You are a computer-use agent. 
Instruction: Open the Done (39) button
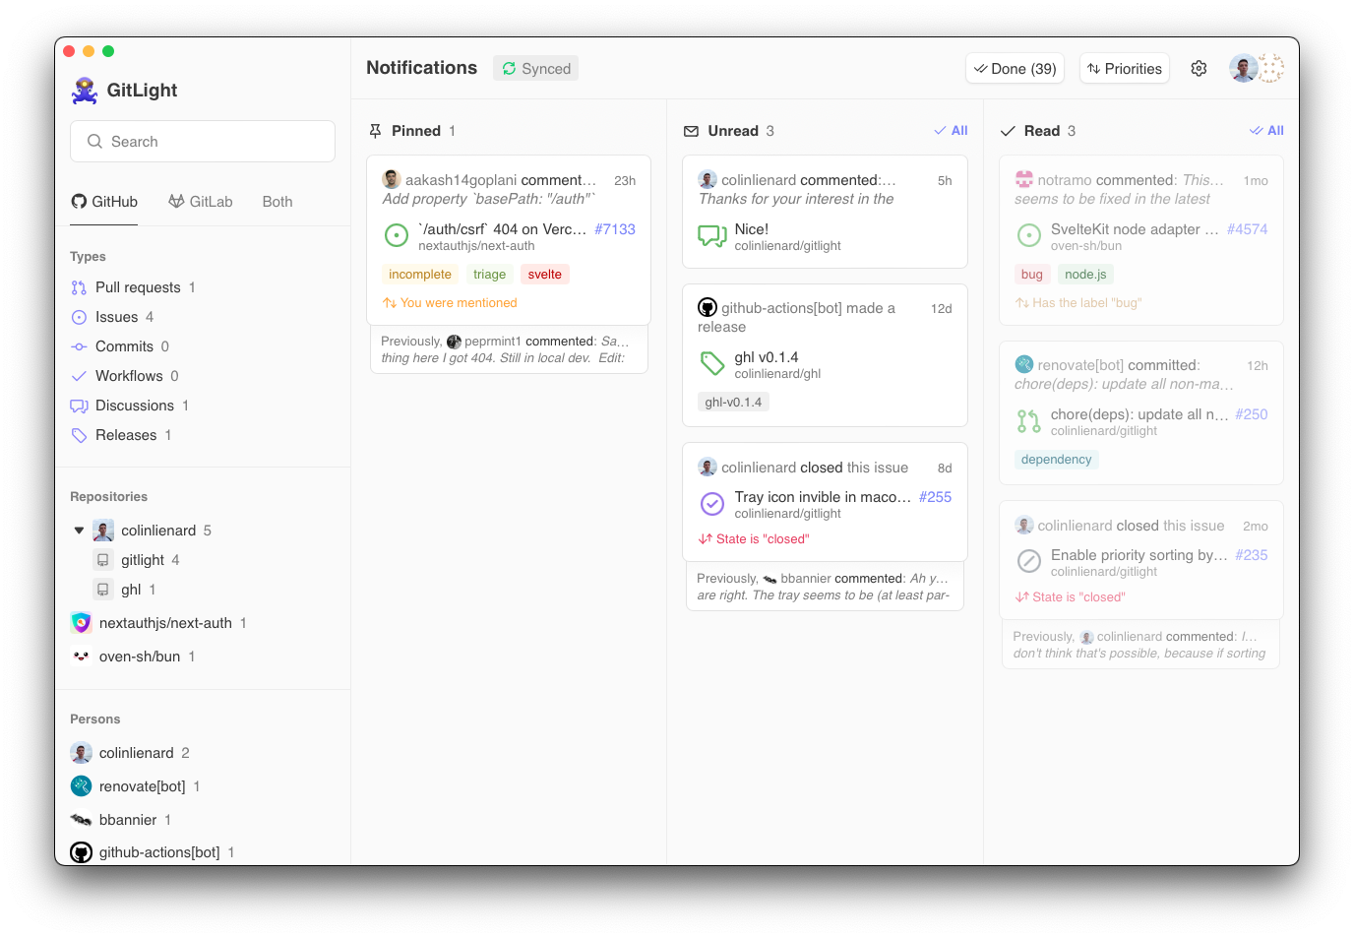click(x=1015, y=69)
